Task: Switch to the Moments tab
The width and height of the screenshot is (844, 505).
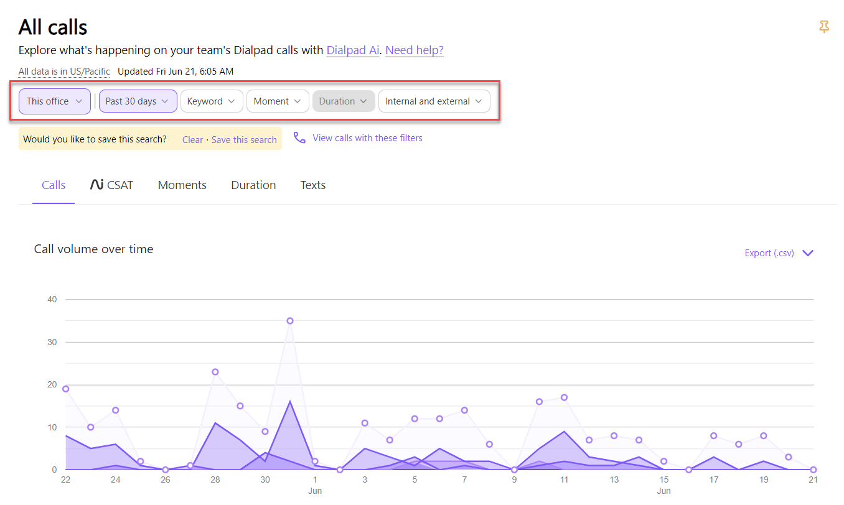Action: point(182,185)
